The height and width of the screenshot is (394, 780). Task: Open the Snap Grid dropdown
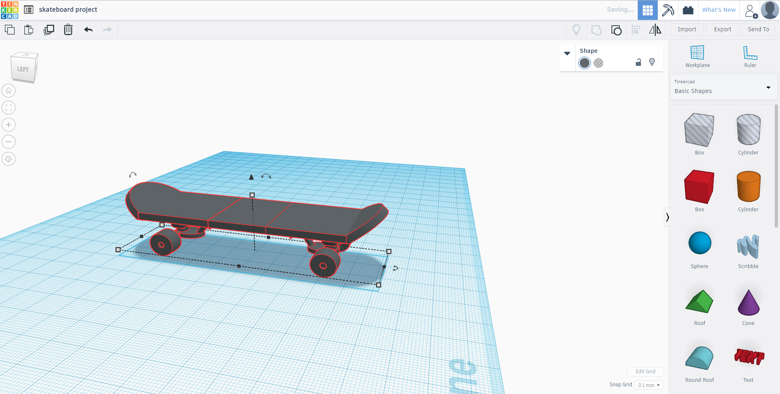(x=649, y=385)
